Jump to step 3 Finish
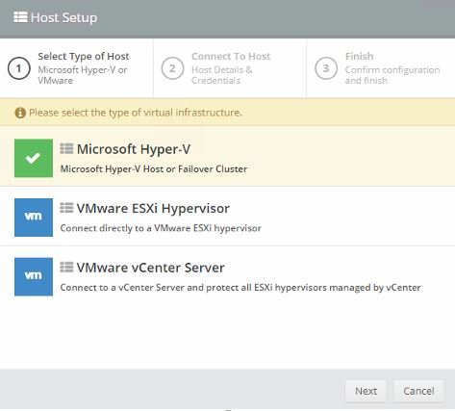This screenshot has height=411, width=455. (381, 68)
